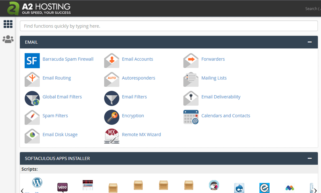Click the Calendars and Contacts calendar icon
Viewport: 321px width, 193px height.
pos(191,117)
